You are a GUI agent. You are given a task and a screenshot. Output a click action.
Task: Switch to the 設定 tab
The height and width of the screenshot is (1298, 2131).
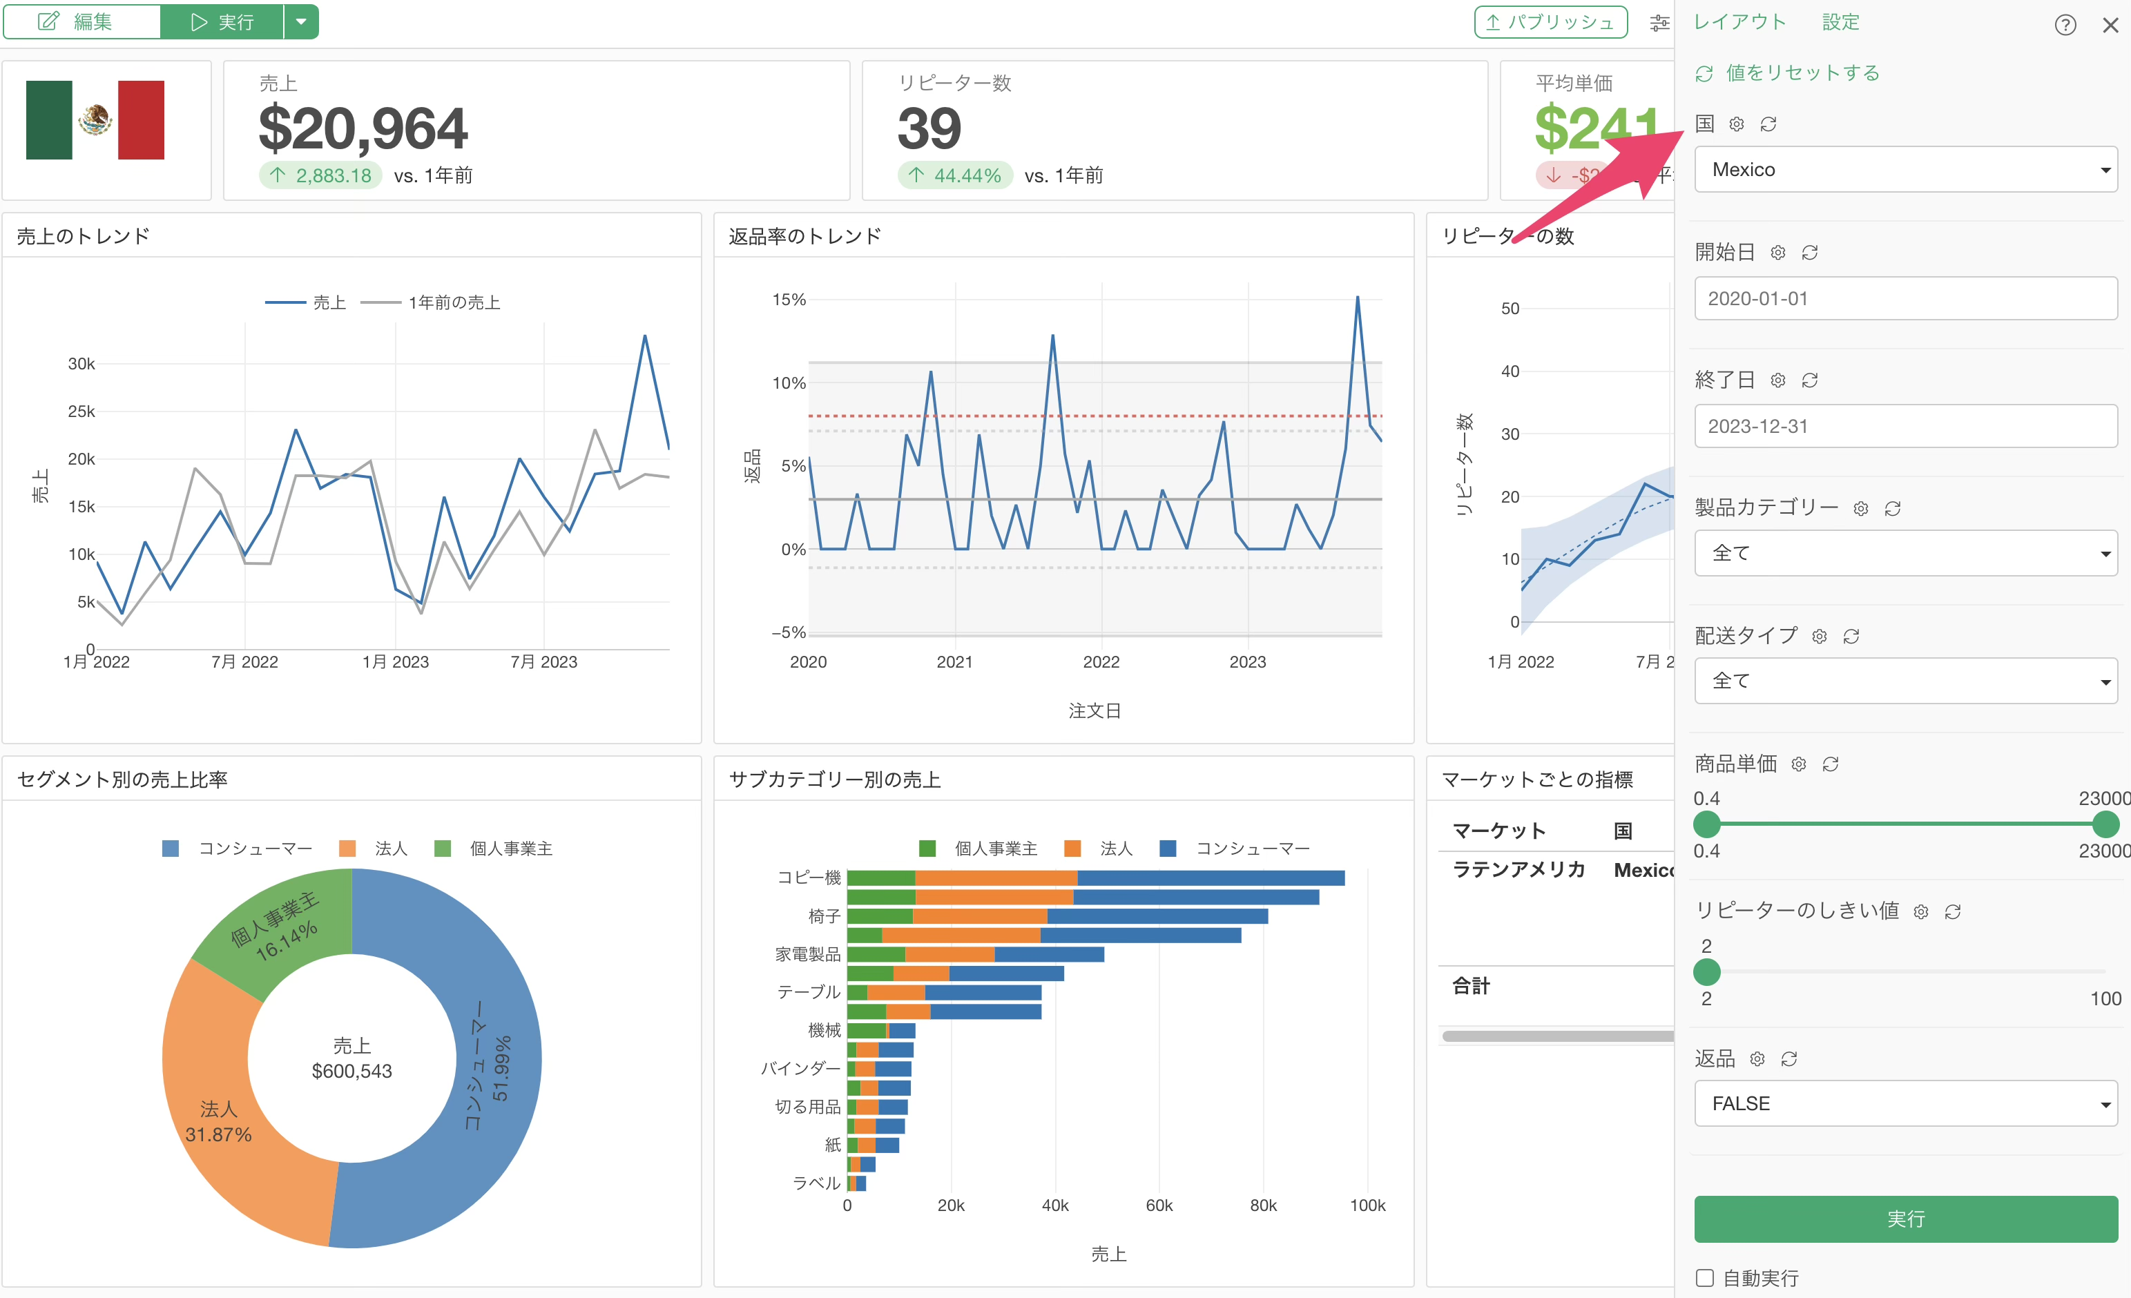tap(1840, 21)
